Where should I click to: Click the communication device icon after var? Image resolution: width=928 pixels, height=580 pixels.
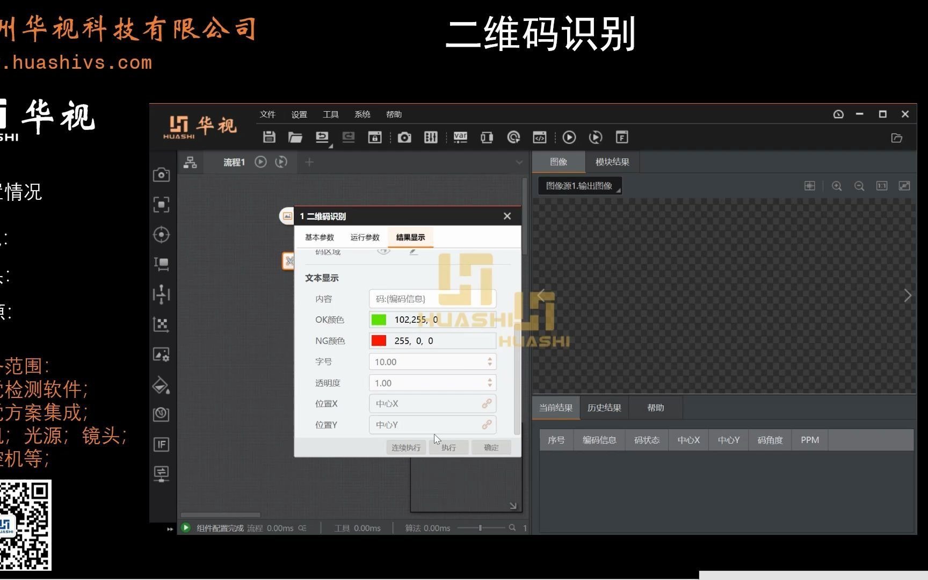[x=487, y=137]
